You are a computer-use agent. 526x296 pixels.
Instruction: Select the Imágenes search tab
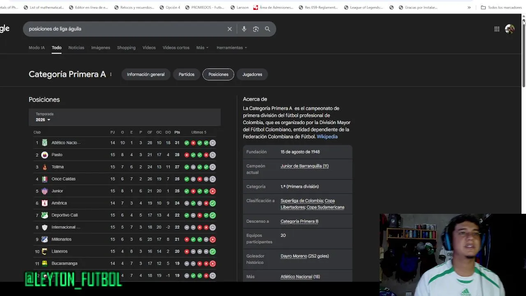pos(101,48)
